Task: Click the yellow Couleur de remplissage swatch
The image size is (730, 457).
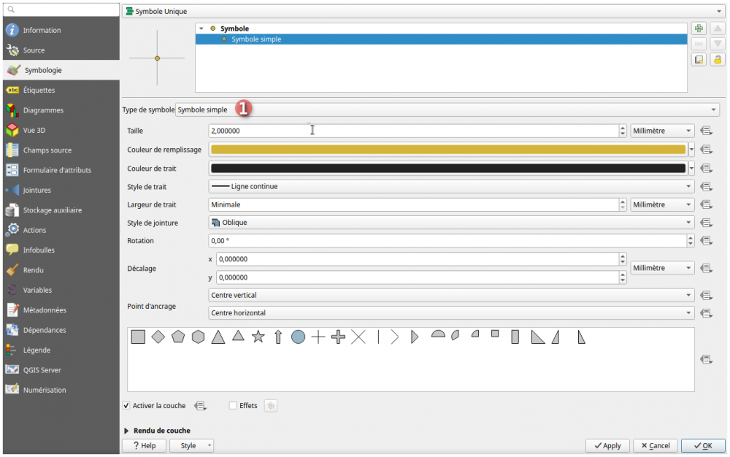Action: 447,150
